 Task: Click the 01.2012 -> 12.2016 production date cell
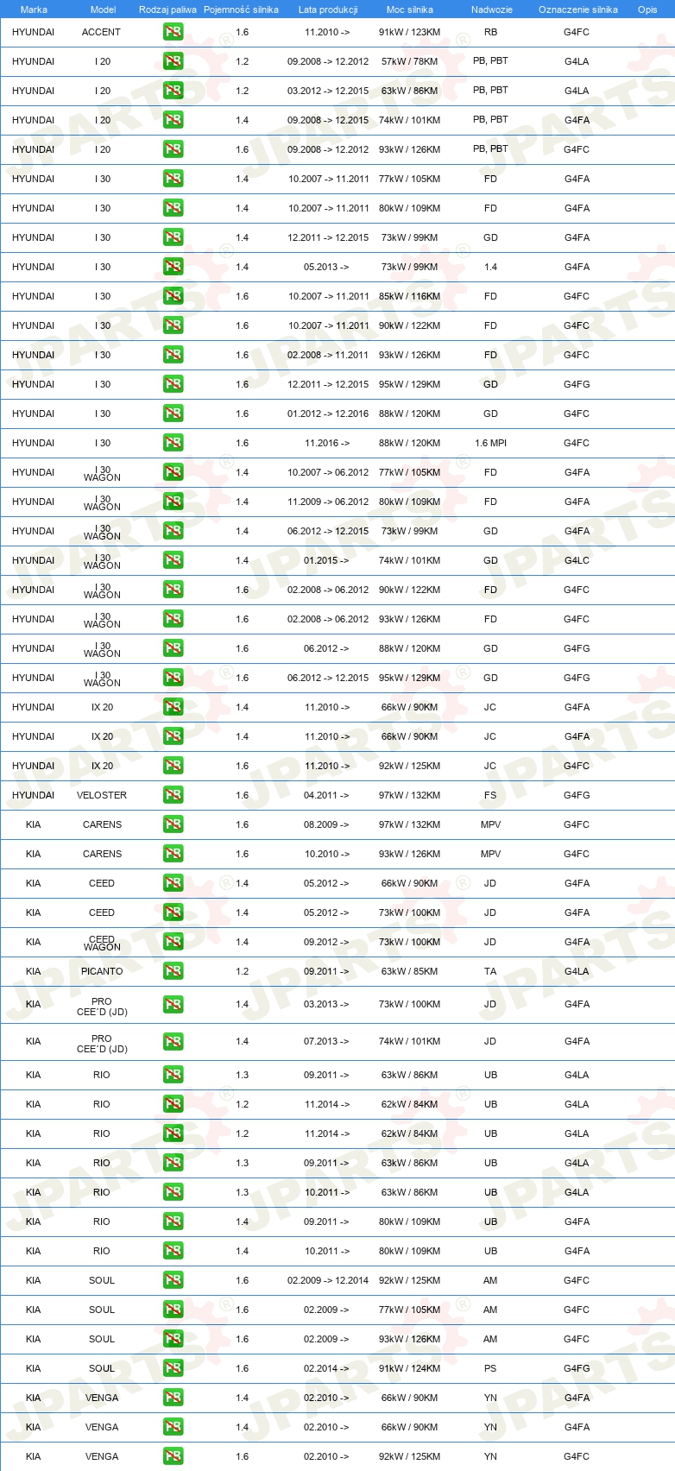(x=328, y=414)
